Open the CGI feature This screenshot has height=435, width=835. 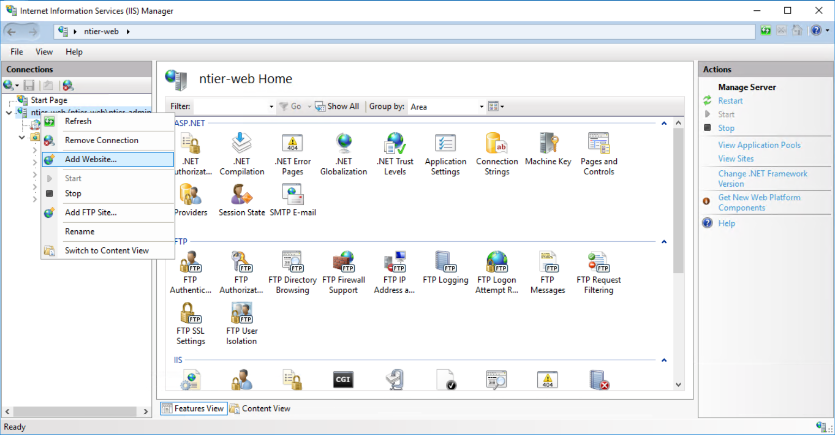(343, 378)
